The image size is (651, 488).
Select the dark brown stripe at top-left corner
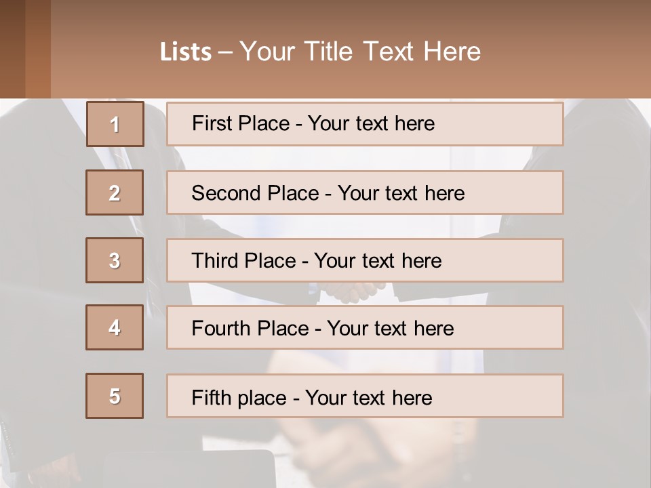point(12,49)
